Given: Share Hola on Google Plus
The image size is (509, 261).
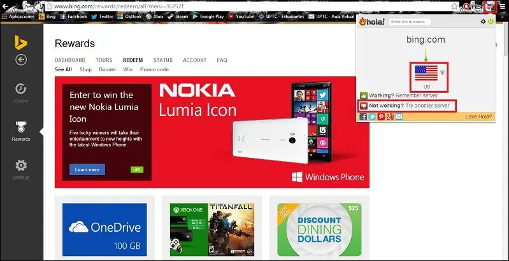Looking at the screenshot, I should pos(389,116).
